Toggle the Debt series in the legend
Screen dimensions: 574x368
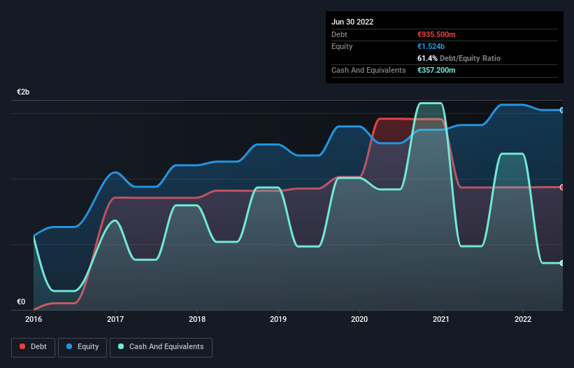pyautogui.click(x=34, y=347)
